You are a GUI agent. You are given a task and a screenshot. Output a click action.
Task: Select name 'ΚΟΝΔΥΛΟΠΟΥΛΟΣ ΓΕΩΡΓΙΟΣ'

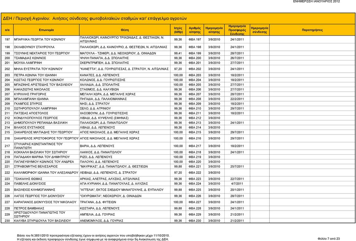click(36, 118)
